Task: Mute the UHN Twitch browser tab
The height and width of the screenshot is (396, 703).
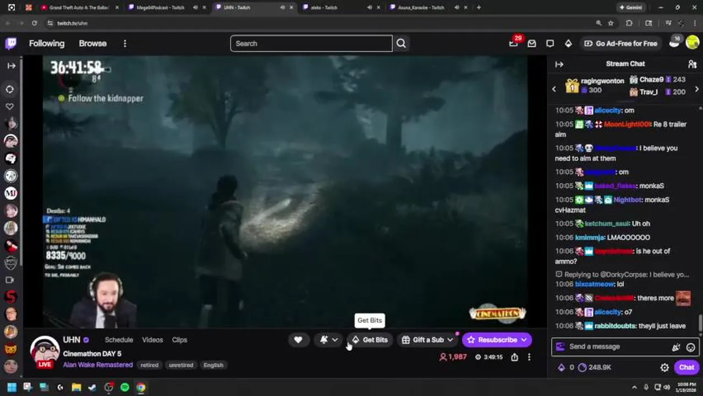Action: (282, 8)
